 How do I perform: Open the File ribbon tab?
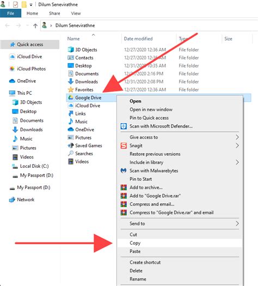click(x=10, y=13)
